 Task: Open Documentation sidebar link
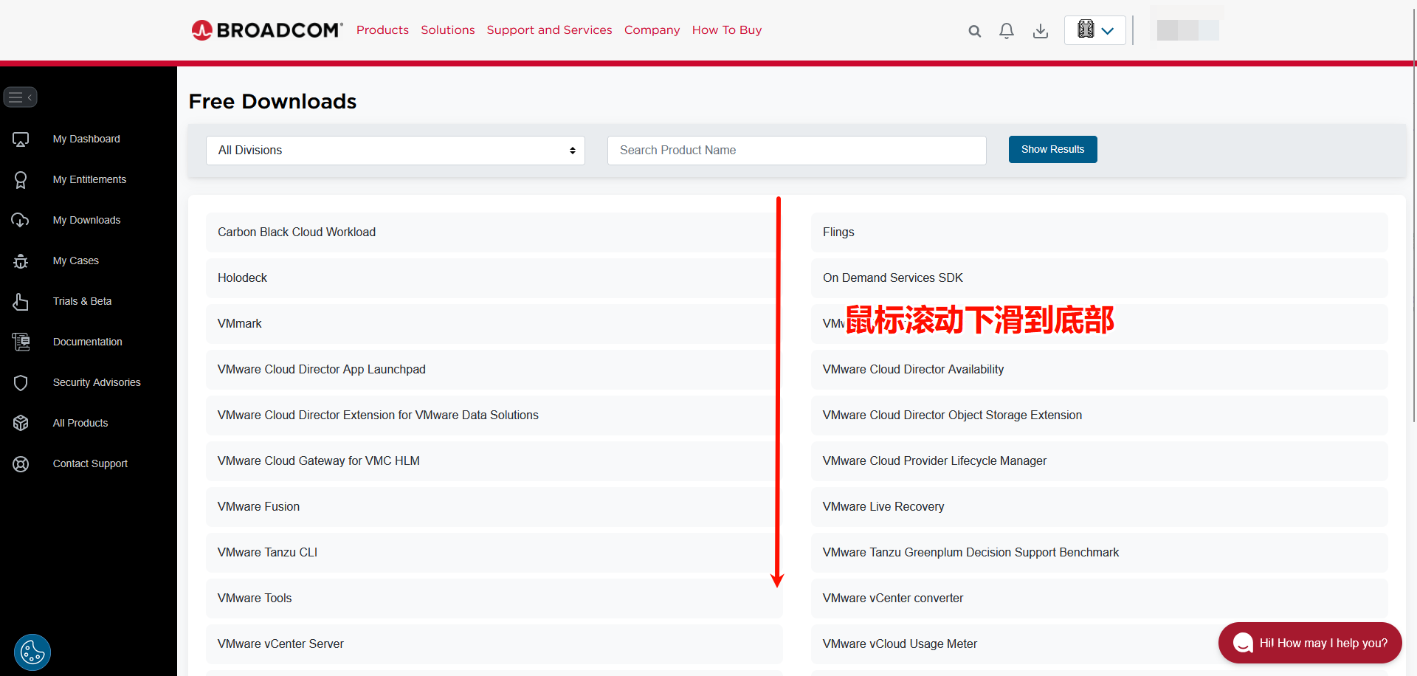pos(87,342)
